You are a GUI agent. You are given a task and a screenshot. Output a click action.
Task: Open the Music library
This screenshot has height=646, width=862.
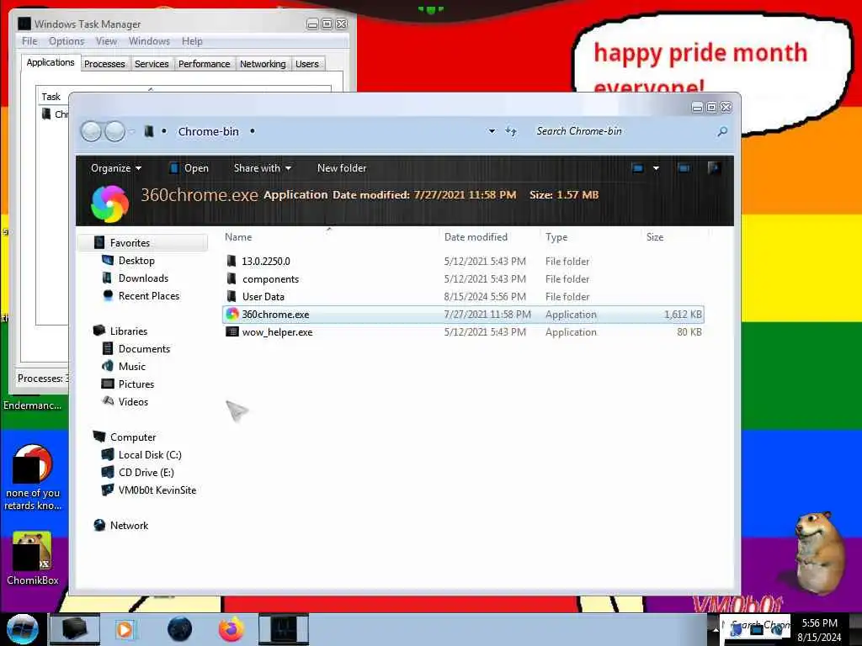(x=132, y=367)
